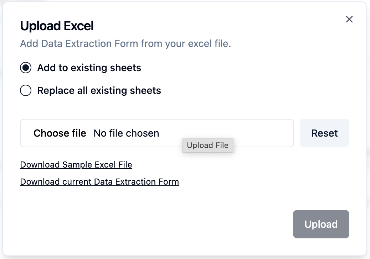Screen dimensions: 370x259
Task: Click the 'No file chosen' text
Action: pos(126,133)
